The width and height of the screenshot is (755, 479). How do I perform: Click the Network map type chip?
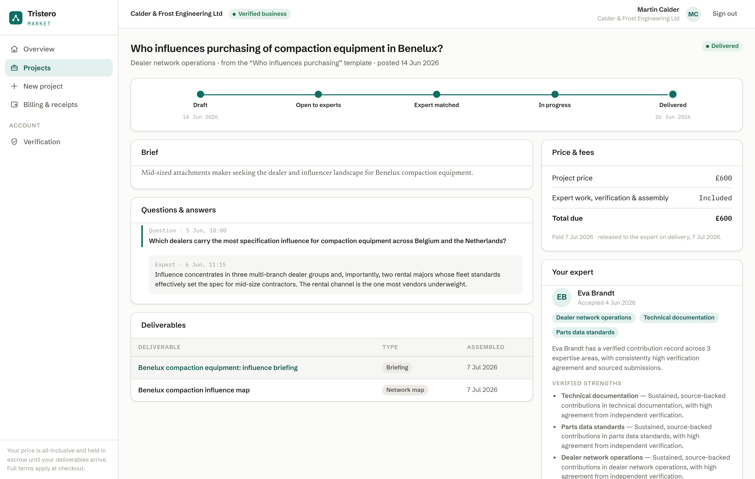(405, 390)
